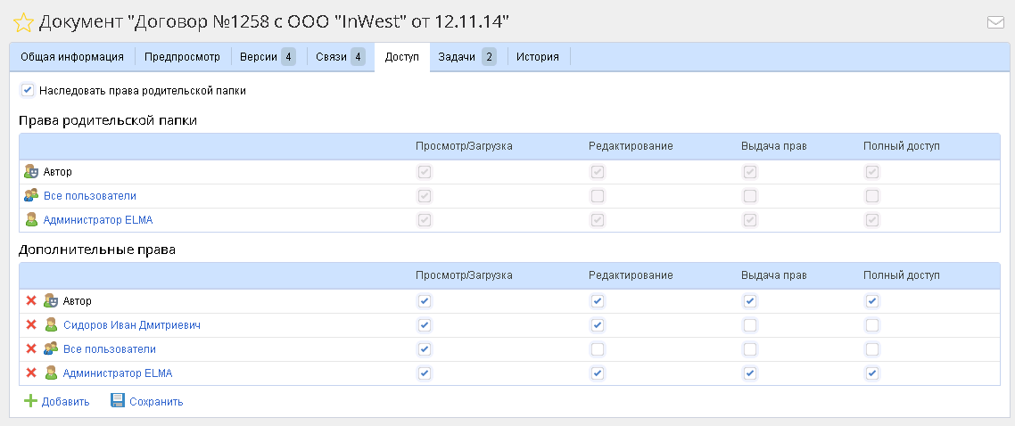The height and width of the screenshot is (426, 1015).
Task: Remove the Автор row with red X
Action: [31, 301]
